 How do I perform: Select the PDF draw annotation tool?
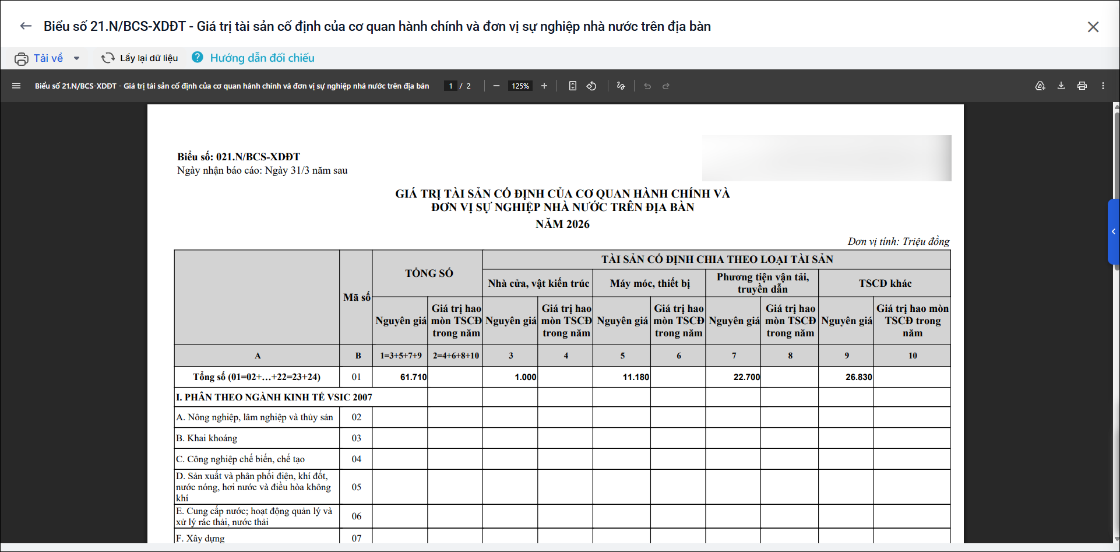click(621, 86)
